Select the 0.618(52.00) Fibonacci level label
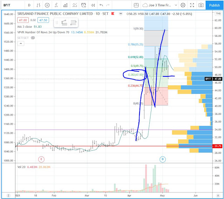Screen dimensions: 224x199 click(136, 57)
